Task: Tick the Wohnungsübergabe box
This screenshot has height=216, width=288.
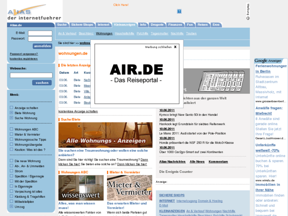Action: coord(11,144)
